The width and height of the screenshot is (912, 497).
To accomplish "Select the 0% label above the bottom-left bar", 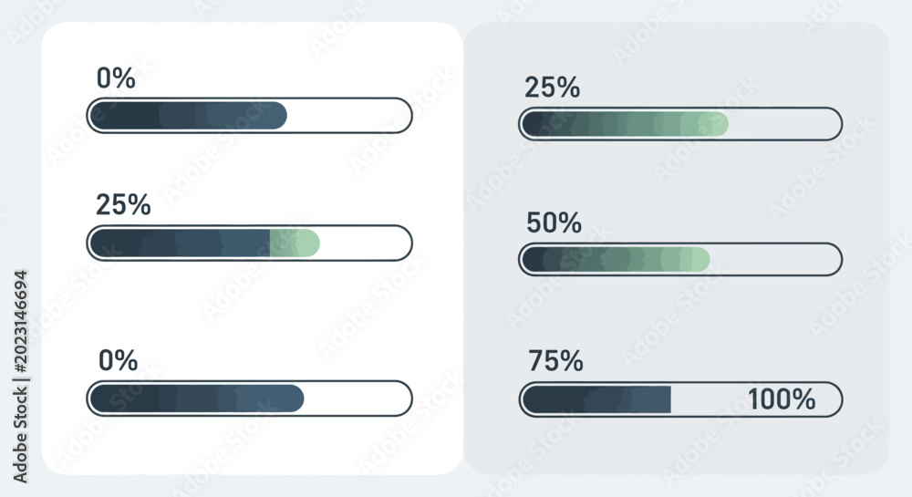I will click(118, 360).
